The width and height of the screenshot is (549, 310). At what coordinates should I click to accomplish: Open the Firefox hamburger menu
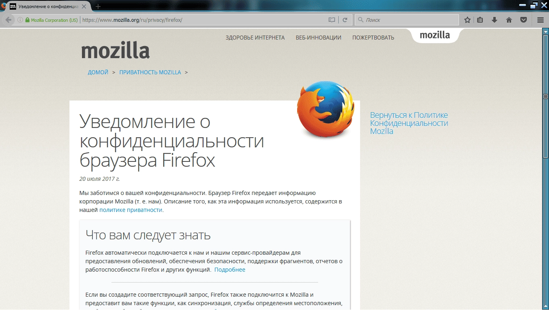coord(541,20)
